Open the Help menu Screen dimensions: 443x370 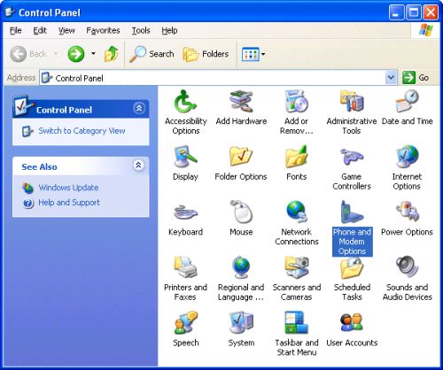pyautogui.click(x=169, y=30)
